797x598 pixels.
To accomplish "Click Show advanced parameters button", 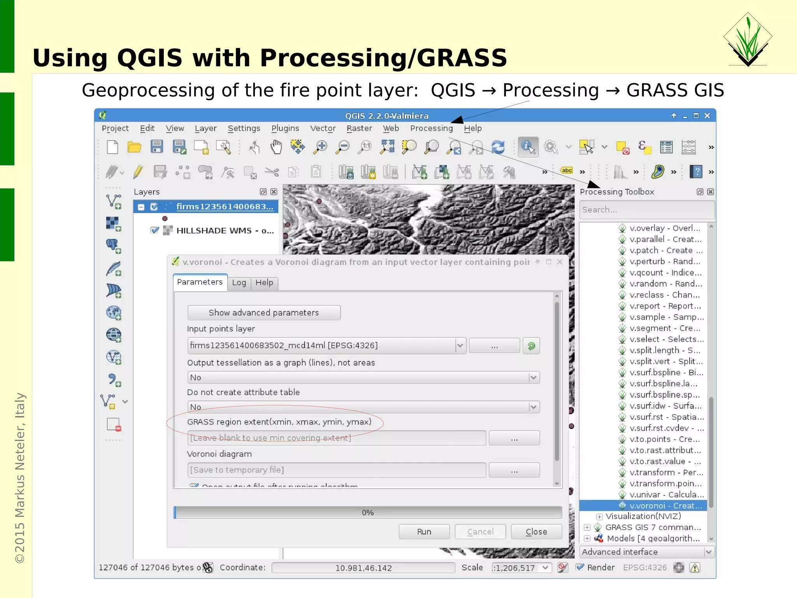I will point(264,312).
